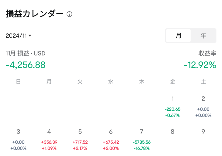Open day 4 showing +356.39
Viewport: 222px width, 156px height.
49,140
